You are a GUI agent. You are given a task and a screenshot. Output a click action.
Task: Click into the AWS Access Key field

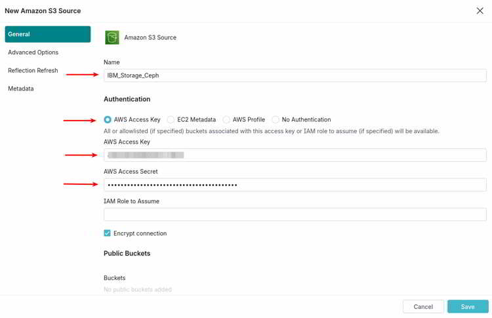coord(295,155)
